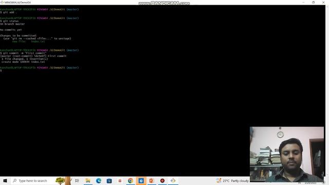Minimize the Git Bash window

pos(303,2)
